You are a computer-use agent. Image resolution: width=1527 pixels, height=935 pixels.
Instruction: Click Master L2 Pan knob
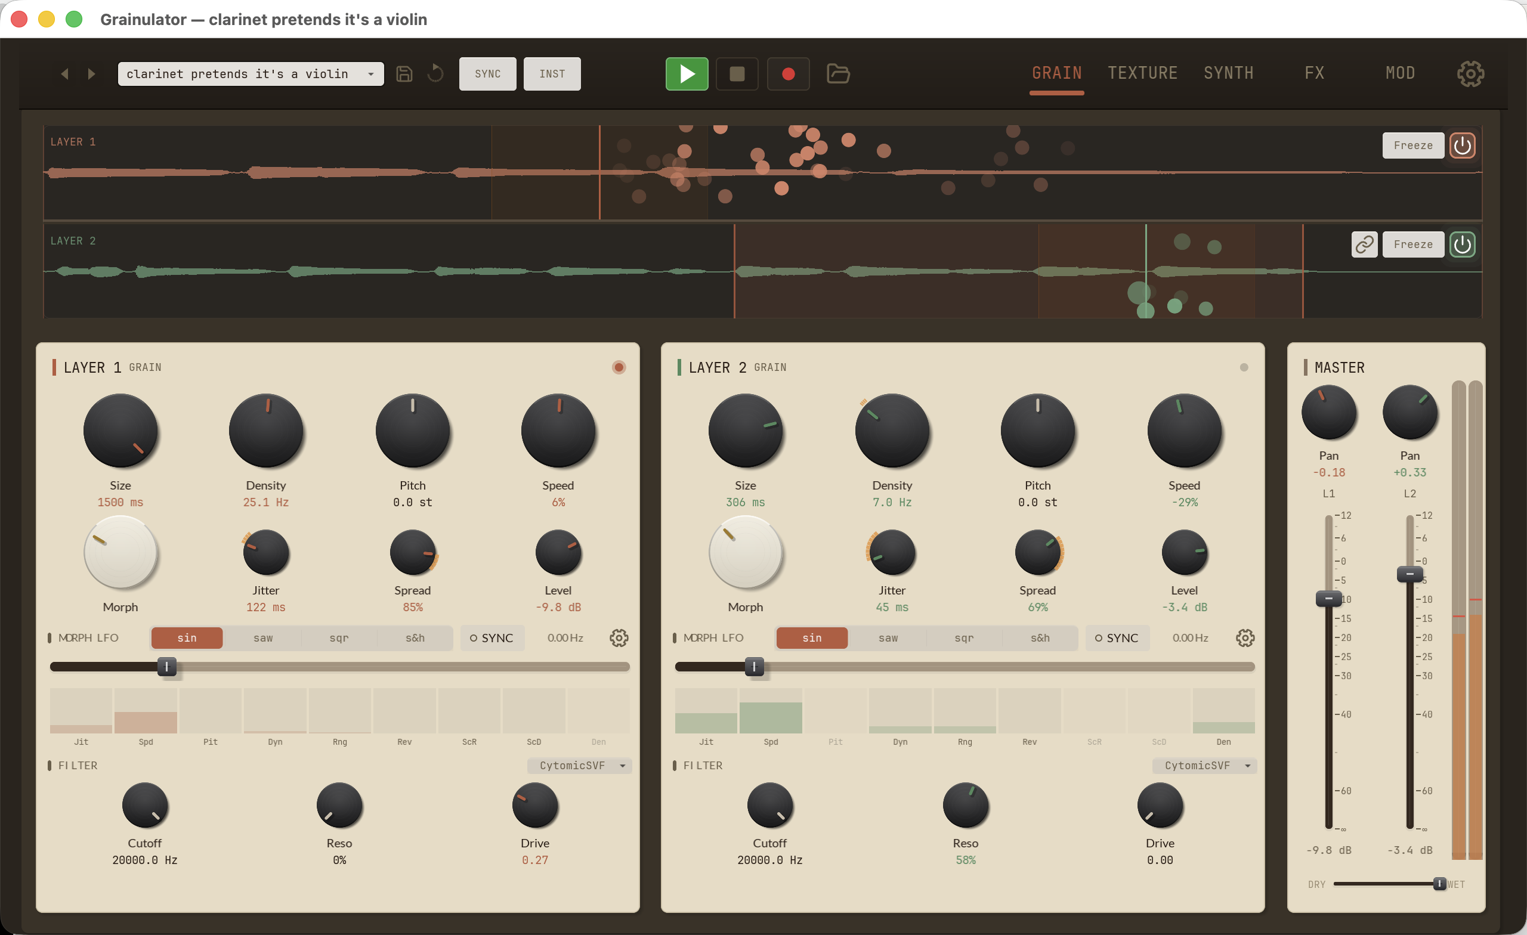[1409, 412]
